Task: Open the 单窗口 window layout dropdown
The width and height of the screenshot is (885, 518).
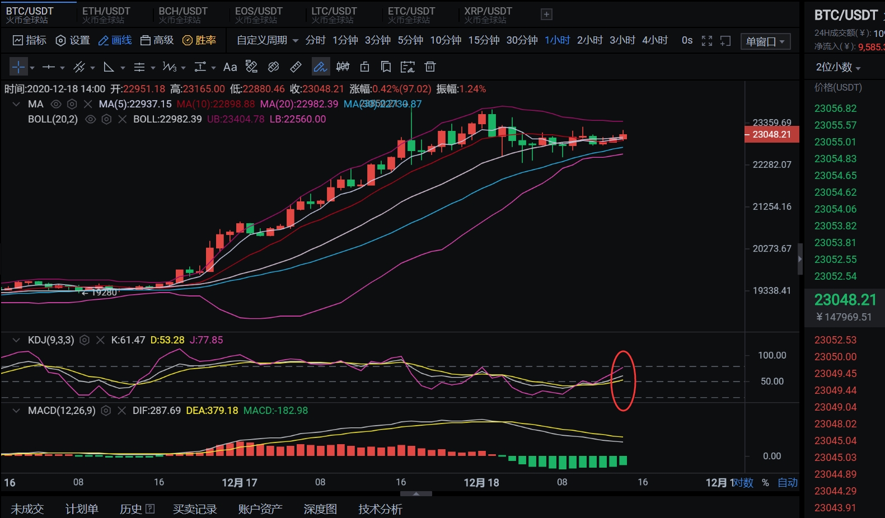Action: click(x=766, y=41)
